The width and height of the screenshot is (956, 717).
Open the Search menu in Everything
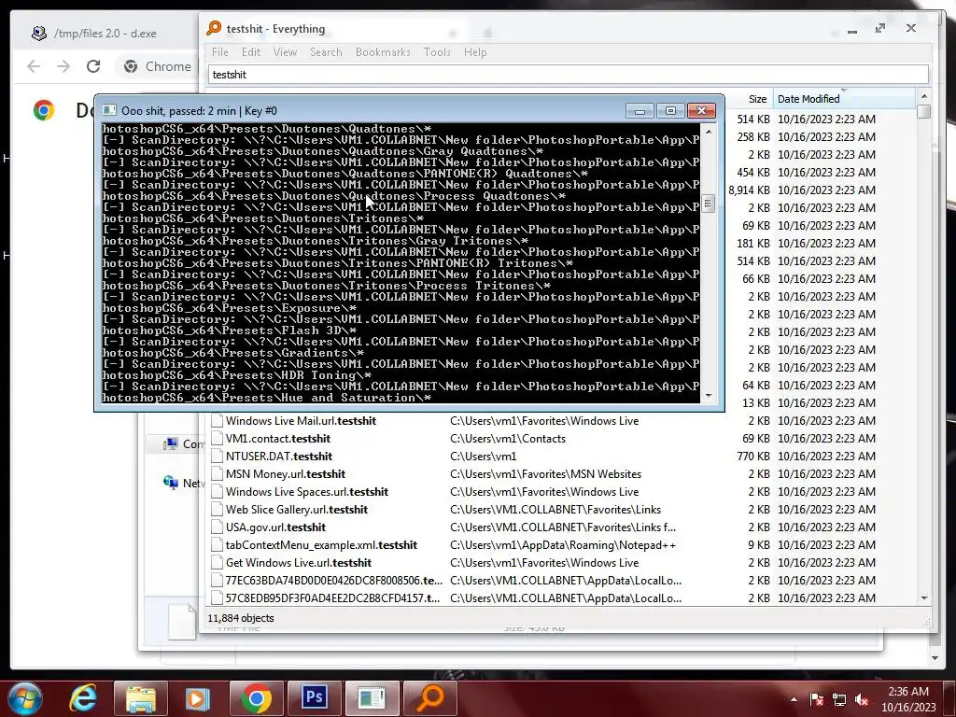coord(326,52)
